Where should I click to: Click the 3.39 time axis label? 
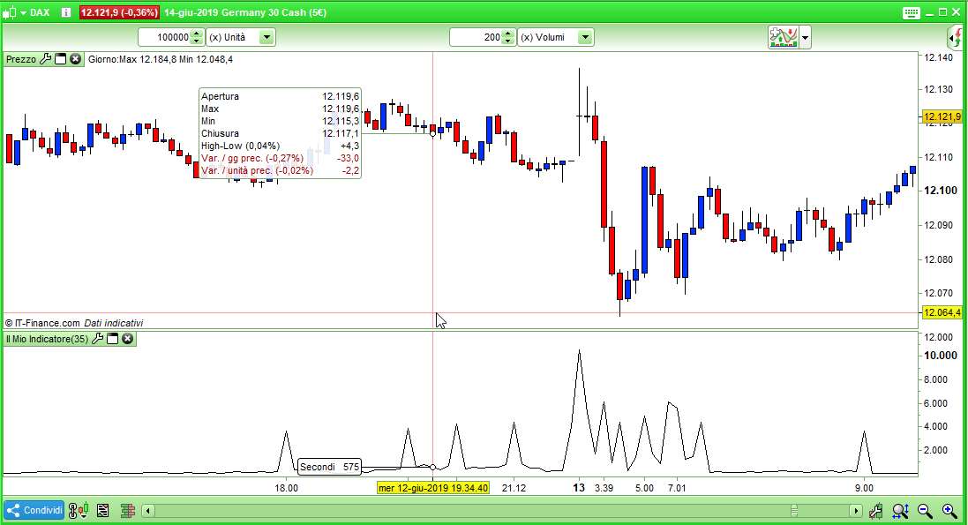tap(604, 488)
